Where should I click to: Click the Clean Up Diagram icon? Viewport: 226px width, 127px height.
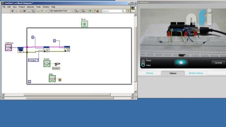96,11
